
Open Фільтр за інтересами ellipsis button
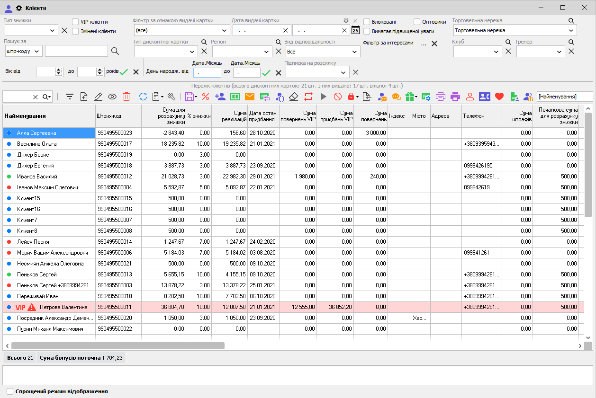tap(424, 43)
